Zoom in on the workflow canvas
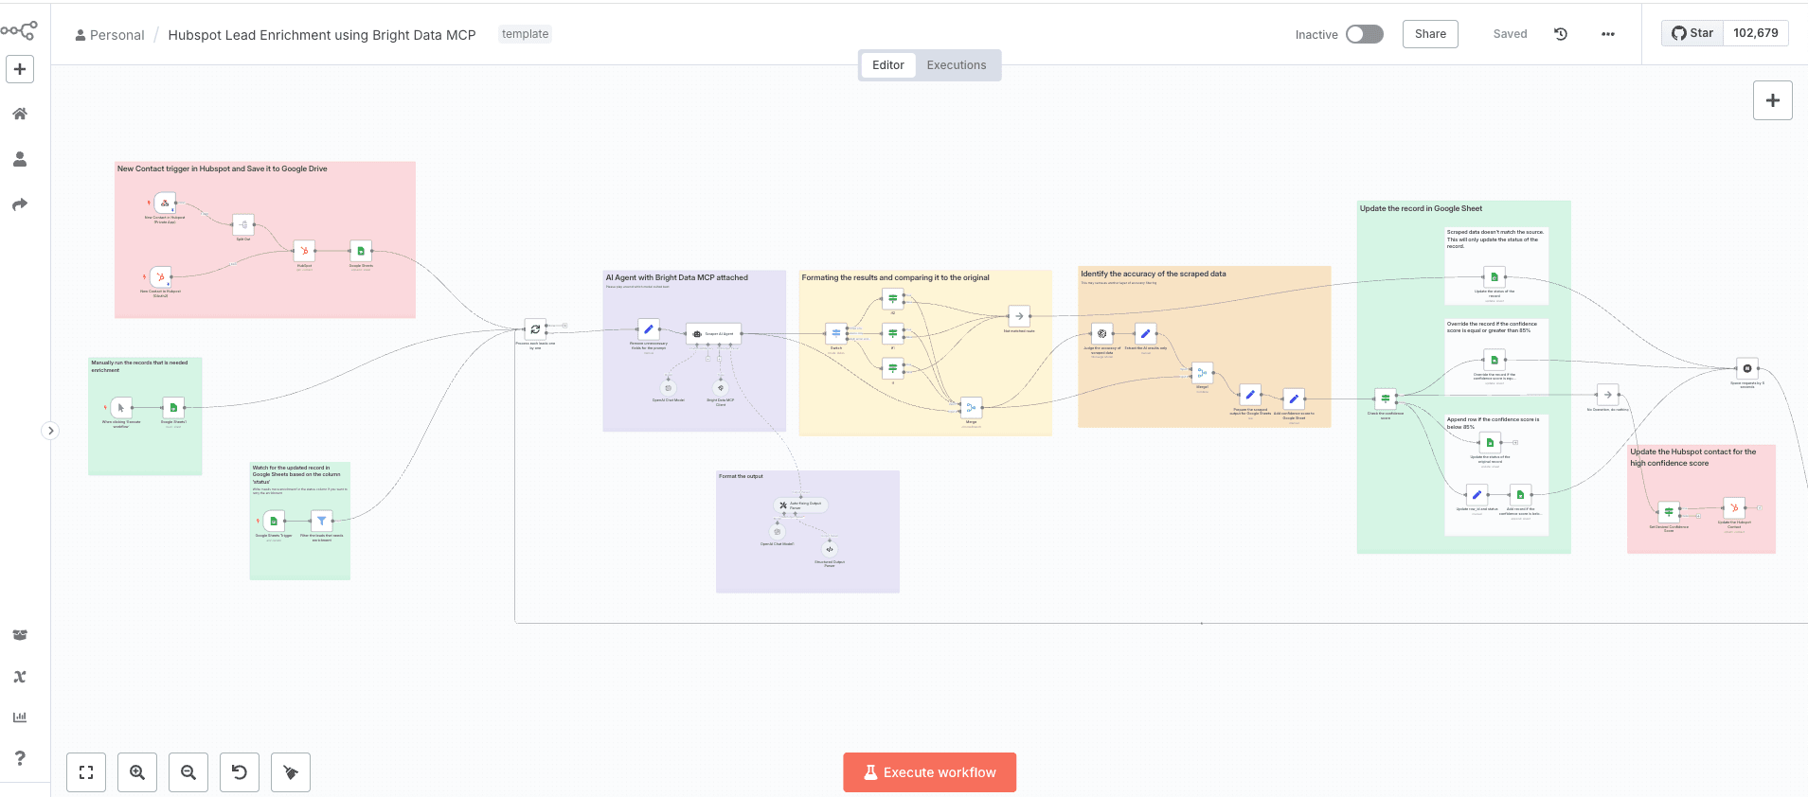This screenshot has height=797, width=1808. (x=137, y=772)
